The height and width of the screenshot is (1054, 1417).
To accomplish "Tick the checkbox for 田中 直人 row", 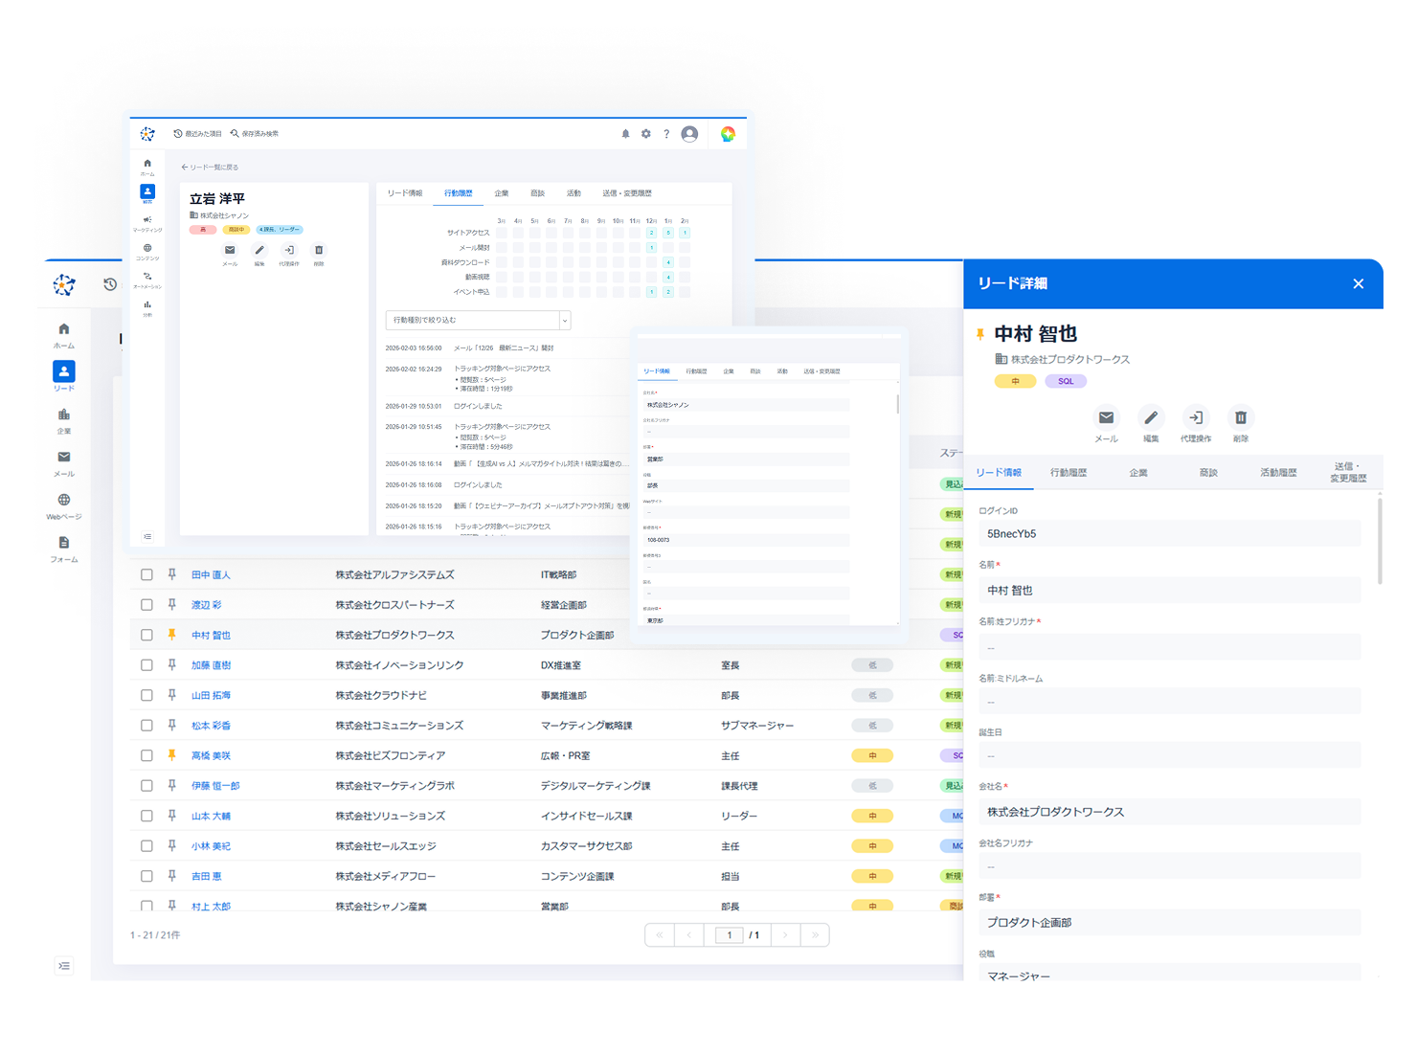I will click(146, 575).
